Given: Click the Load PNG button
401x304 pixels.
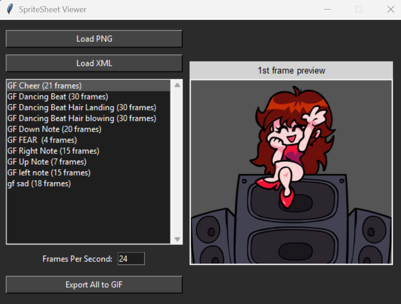Looking at the screenshot, I should click(94, 39).
